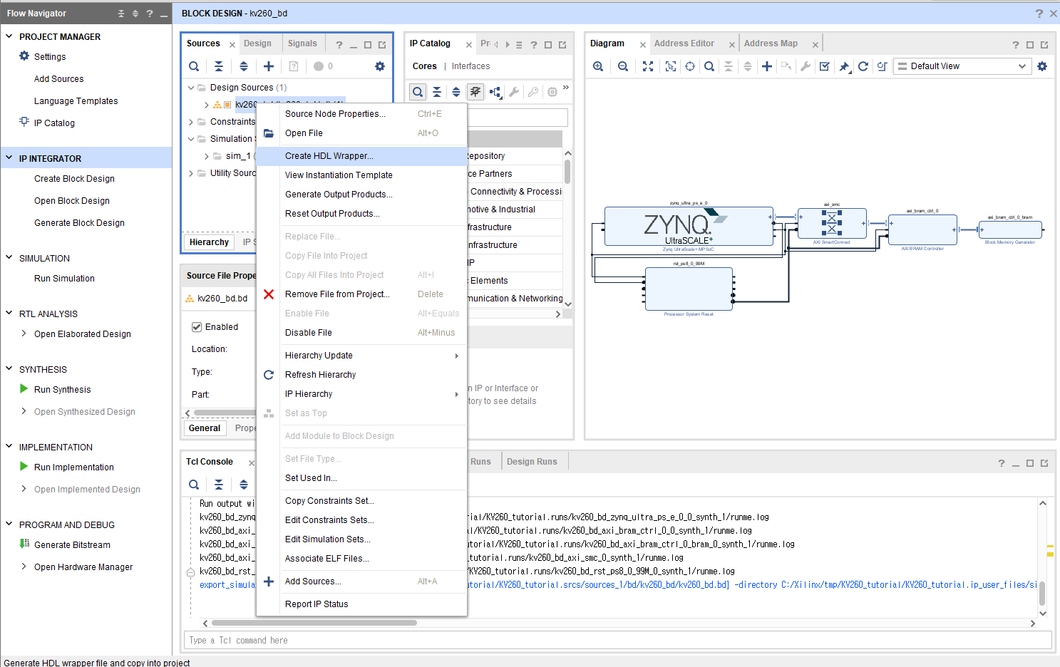
Task: Switch to Signals tab
Action: tap(302, 43)
